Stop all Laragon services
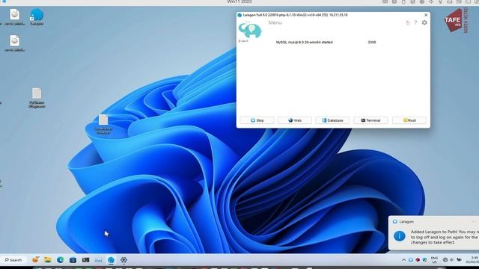This screenshot has height=269, width=479. pos(257,120)
